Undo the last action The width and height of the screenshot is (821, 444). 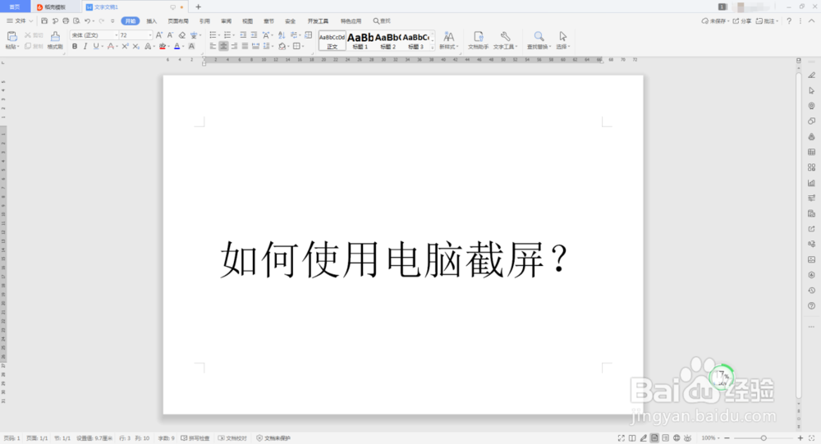click(x=88, y=21)
